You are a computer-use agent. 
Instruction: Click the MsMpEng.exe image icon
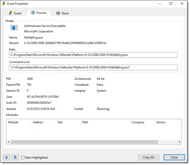pyautogui.click(x=14, y=28)
